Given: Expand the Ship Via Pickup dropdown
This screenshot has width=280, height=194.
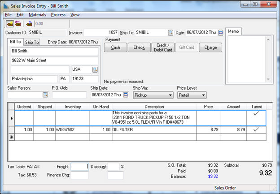Looking at the screenshot, I should [x=171, y=95].
